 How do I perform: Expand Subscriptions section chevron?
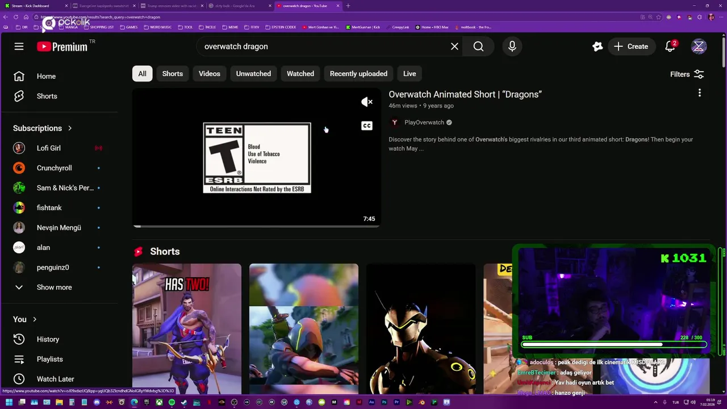point(70,128)
